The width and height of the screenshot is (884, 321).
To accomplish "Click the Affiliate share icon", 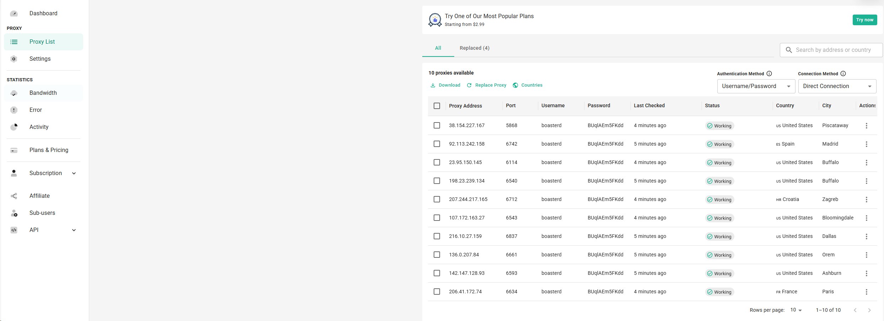I will [x=14, y=196].
